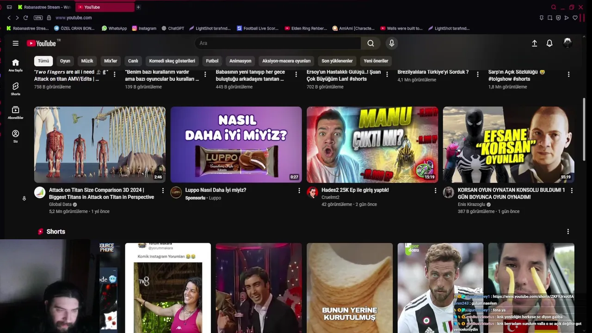
Task: Open the Siz sidebar item
Action: 15,136
